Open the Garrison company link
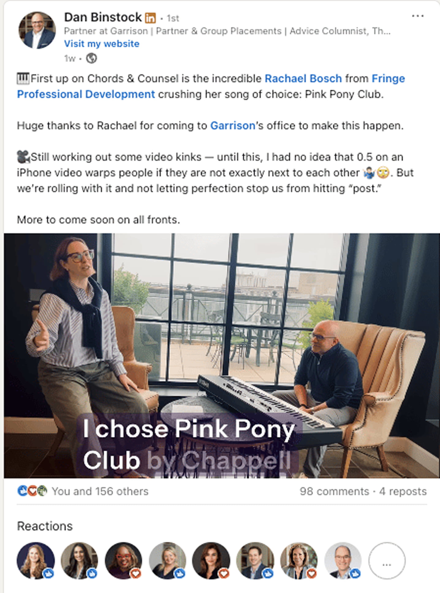 [x=233, y=126]
